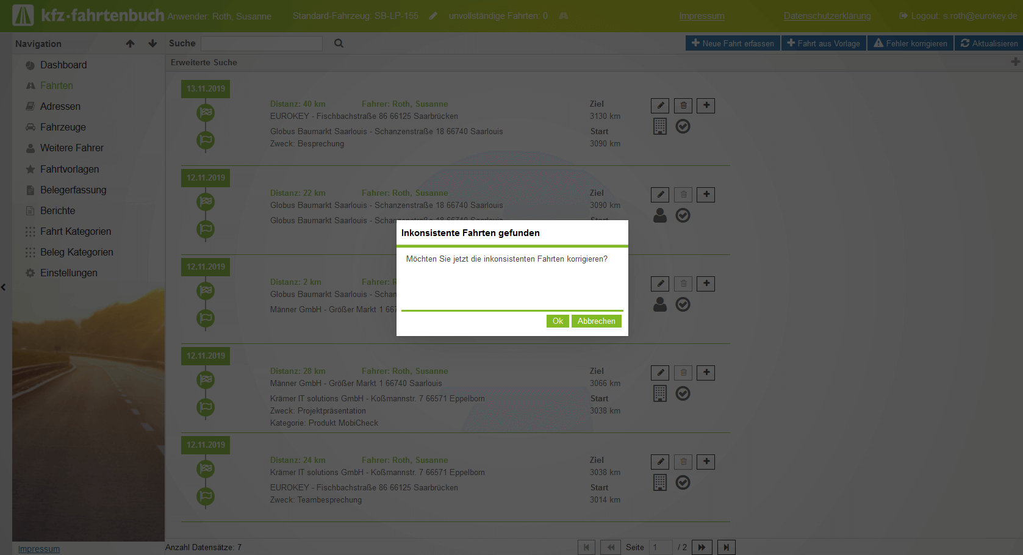Click the Seite page number field
Screen dimensions: 1023x555
pyautogui.click(x=661, y=547)
